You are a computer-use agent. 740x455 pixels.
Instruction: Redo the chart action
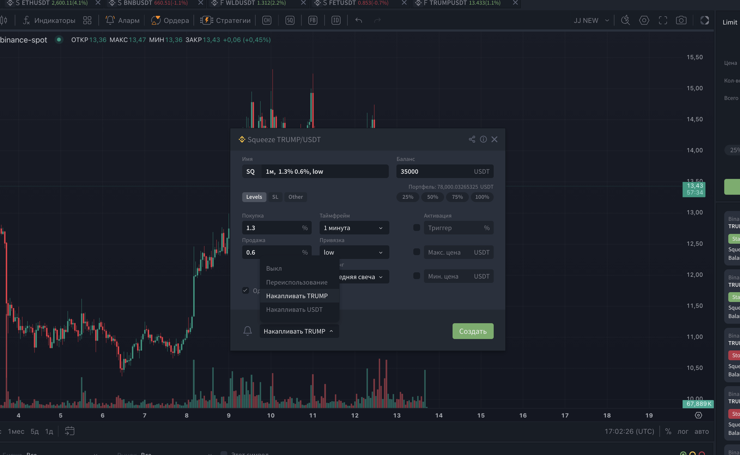(378, 20)
